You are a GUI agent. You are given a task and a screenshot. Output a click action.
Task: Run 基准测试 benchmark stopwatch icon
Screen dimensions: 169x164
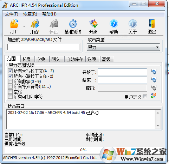73,24
